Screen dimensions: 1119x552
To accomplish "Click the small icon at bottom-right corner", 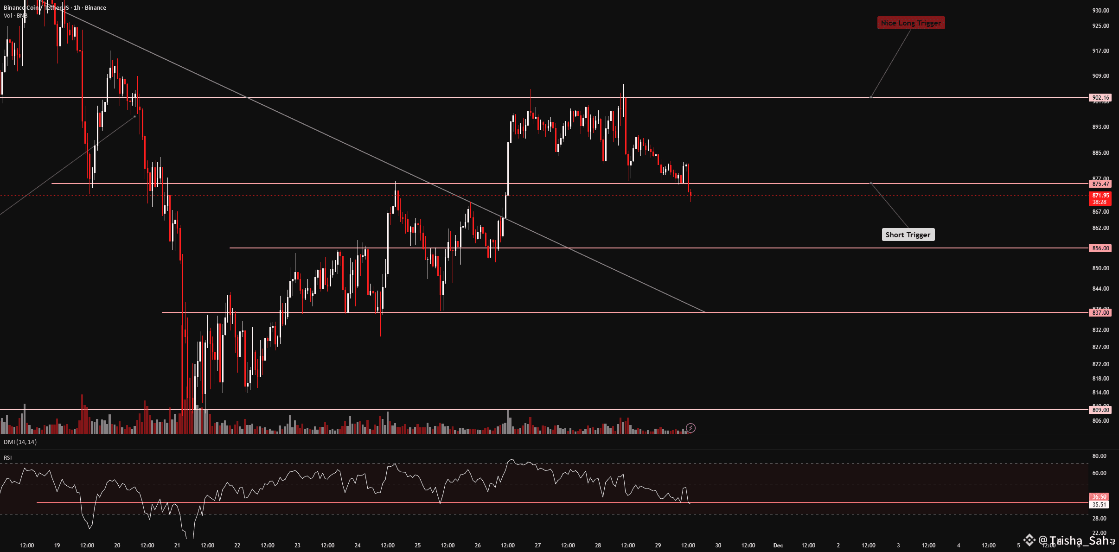I will (1112, 542).
